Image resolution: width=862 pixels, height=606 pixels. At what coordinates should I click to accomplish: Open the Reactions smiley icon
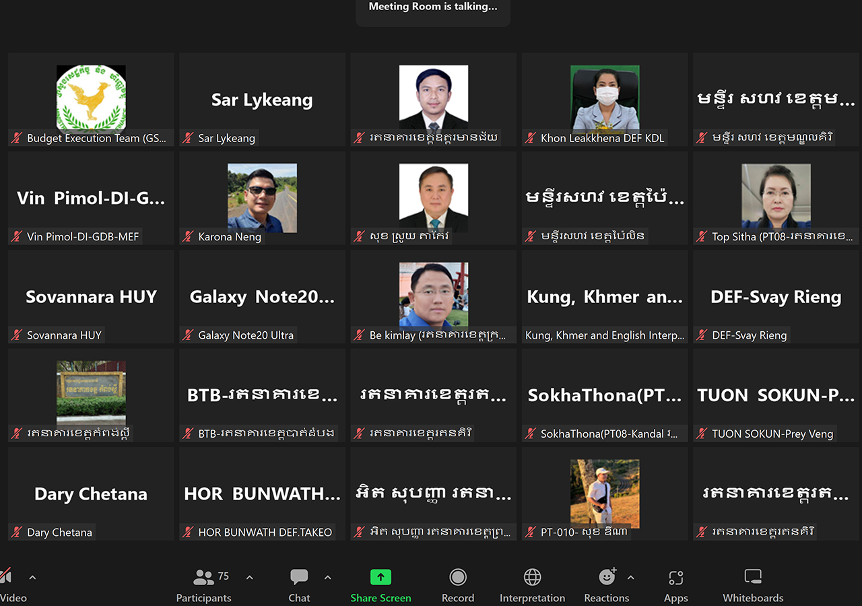click(x=607, y=577)
